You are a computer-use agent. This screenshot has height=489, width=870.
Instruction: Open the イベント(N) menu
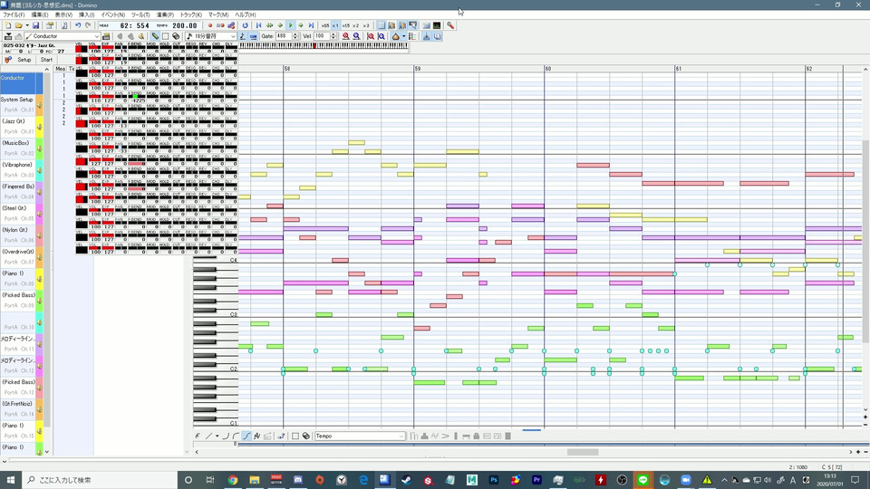point(112,15)
